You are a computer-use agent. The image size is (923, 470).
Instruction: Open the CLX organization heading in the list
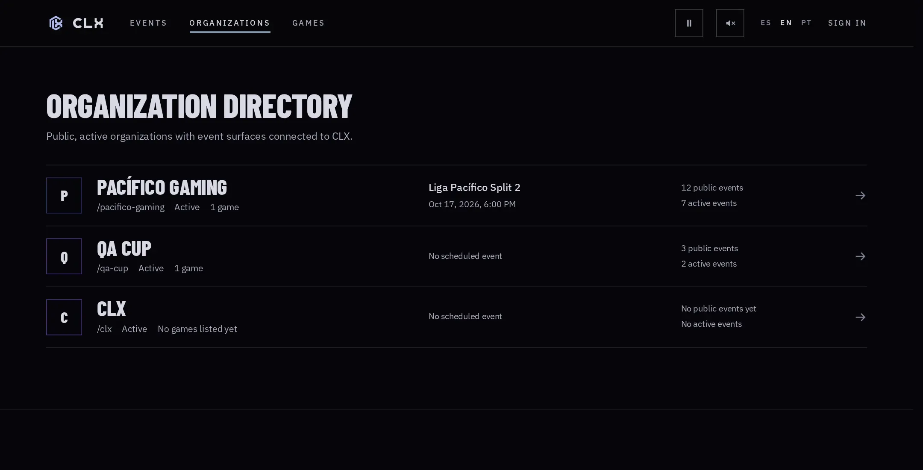point(112,309)
